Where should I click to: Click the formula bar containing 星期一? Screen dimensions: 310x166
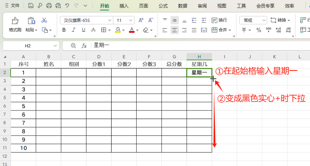(200, 45)
